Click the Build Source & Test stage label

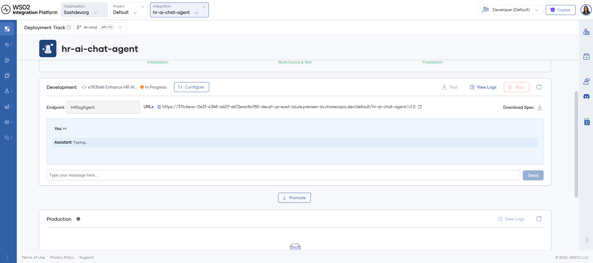(295, 62)
